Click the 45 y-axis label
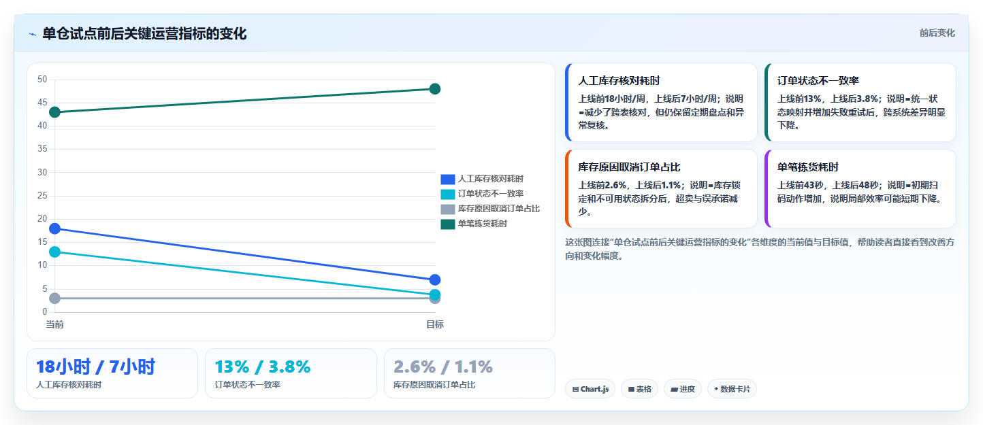The height and width of the screenshot is (425, 983). point(42,103)
